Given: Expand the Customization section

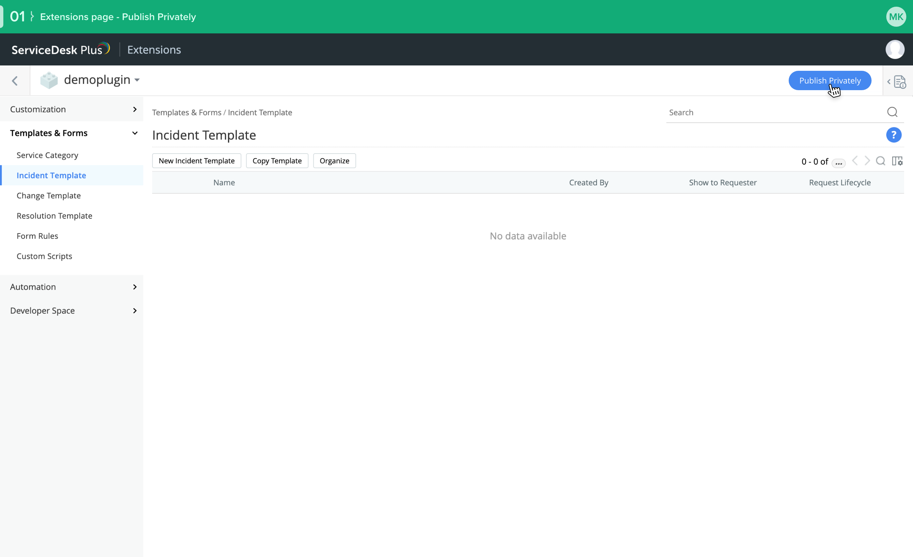Looking at the screenshot, I should [72, 109].
